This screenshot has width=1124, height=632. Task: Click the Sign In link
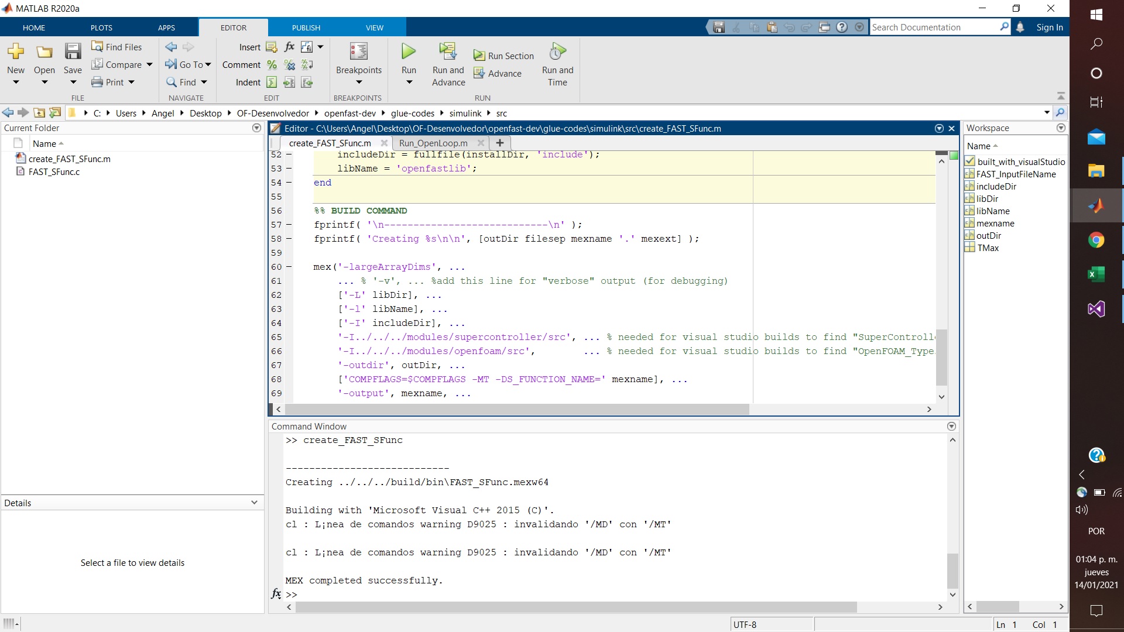[1049, 27]
